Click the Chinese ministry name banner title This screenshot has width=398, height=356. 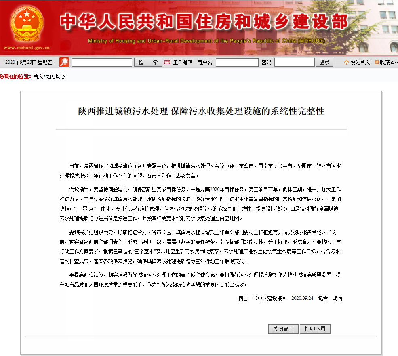(x=204, y=21)
